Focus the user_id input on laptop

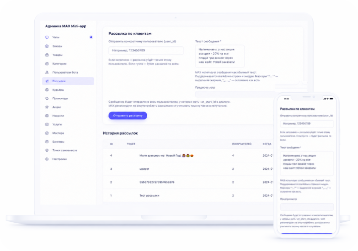click(146, 50)
